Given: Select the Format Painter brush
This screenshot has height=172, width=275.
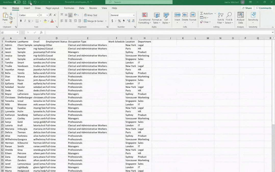Looking at the screenshot, I should tap(11, 22).
